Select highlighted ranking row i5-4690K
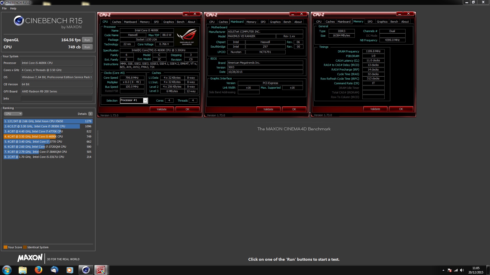The height and width of the screenshot is (275, 490). (48, 136)
